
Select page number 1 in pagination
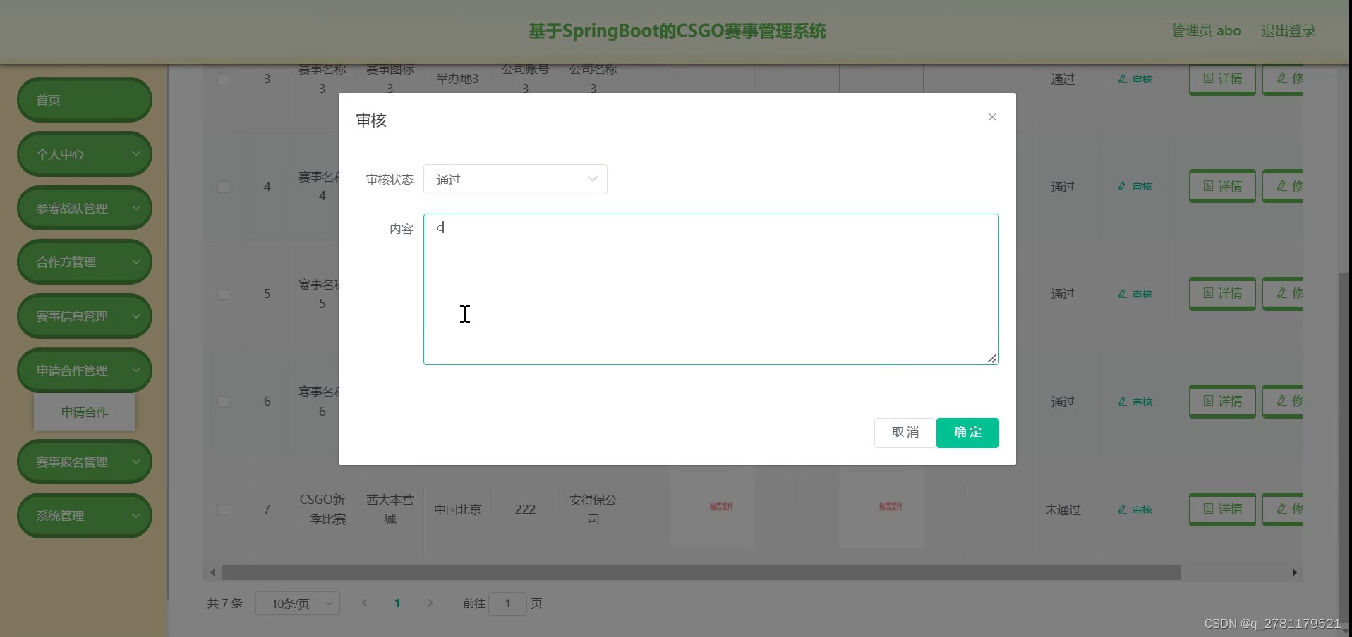(x=397, y=603)
